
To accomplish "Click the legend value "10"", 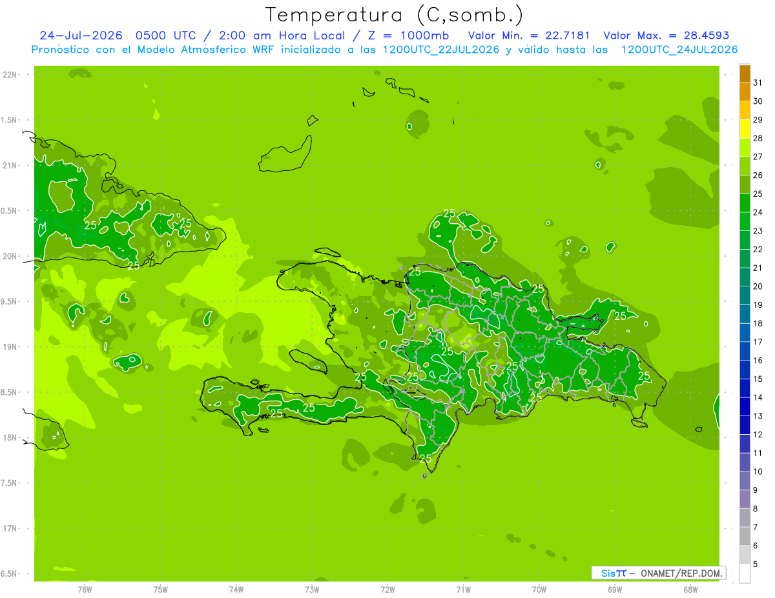I will [758, 471].
